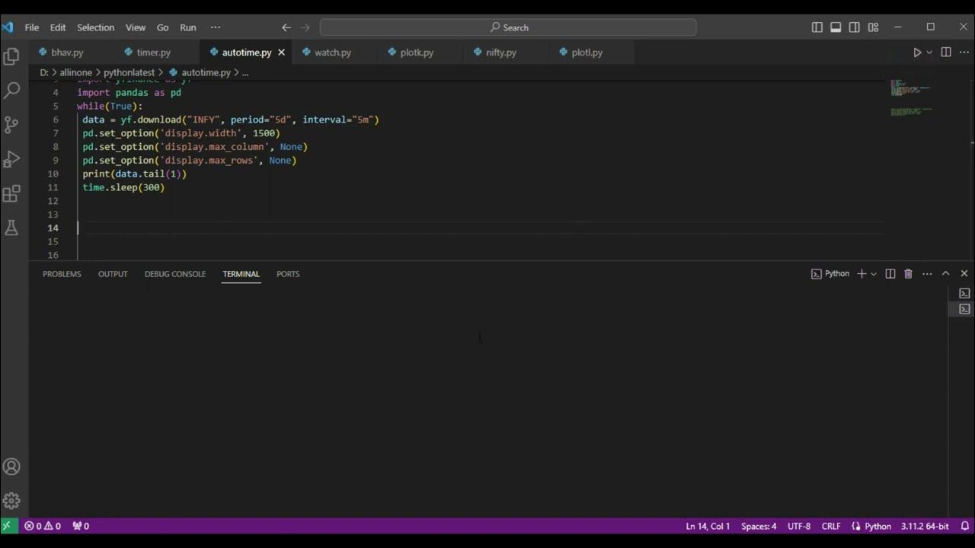The image size is (975, 548).
Task: Go back with the left arrow
Action: pos(286,27)
